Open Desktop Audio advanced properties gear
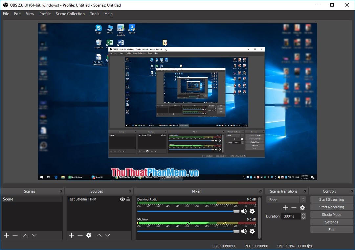 tap(252, 211)
